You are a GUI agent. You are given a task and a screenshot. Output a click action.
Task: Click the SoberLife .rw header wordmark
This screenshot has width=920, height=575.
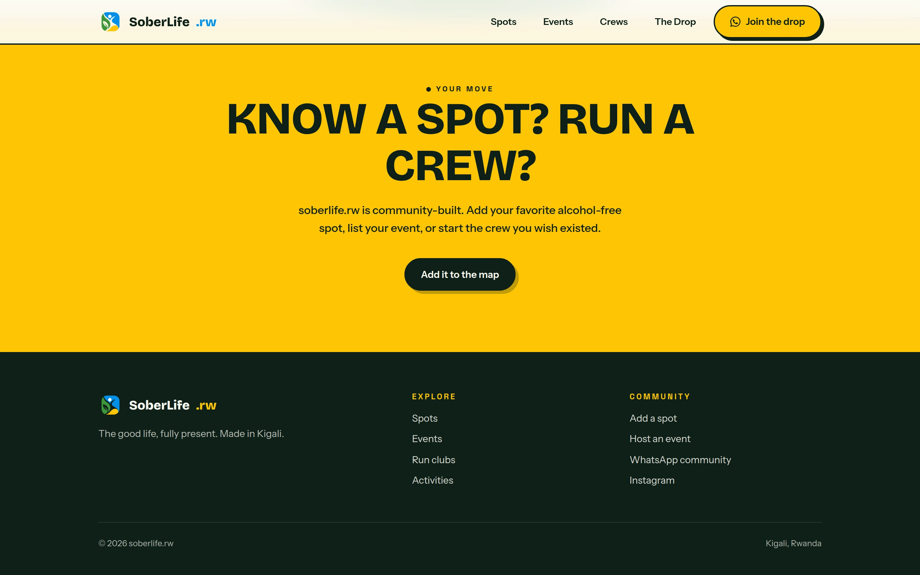click(x=172, y=22)
